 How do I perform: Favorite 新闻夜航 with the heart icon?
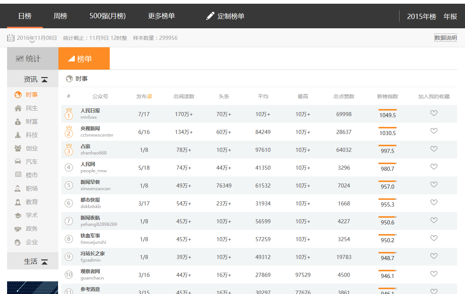click(434, 220)
